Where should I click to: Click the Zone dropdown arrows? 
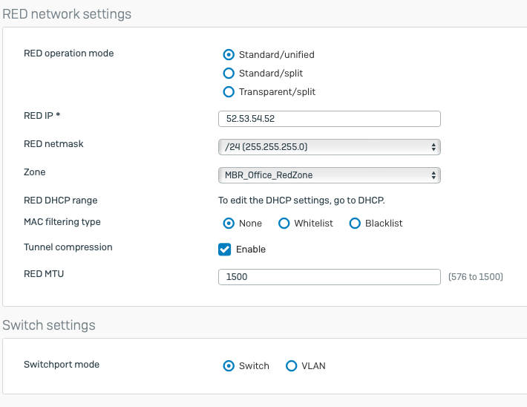click(433, 175)
